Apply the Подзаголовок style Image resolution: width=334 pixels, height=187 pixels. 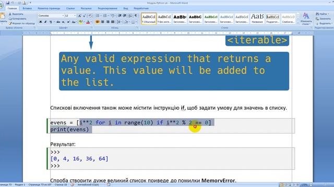click(272, 19)
